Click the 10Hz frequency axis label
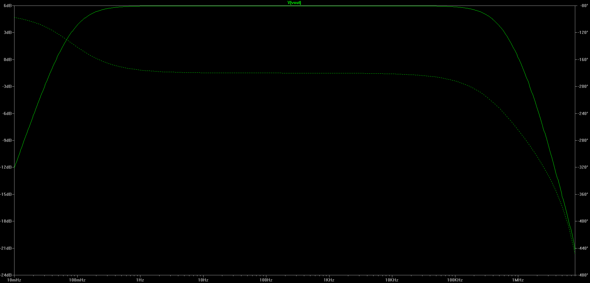 click(x=203, y=280)
